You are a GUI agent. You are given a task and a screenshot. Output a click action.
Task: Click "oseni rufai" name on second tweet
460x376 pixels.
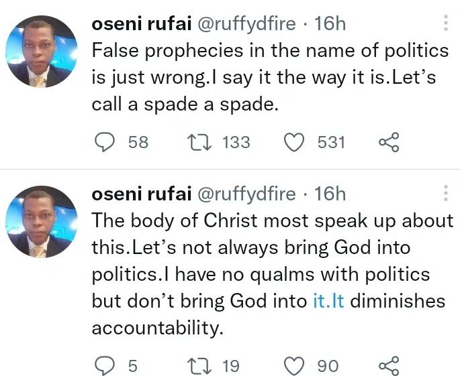tap(139, 194)
